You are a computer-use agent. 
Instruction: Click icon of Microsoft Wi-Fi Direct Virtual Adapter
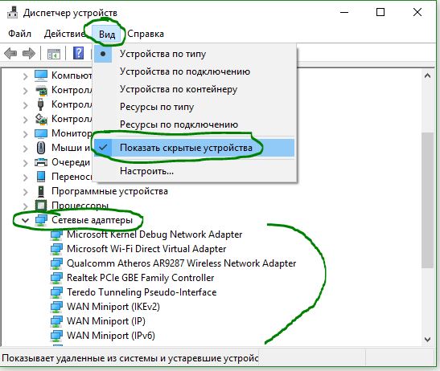tap(56, 249)
